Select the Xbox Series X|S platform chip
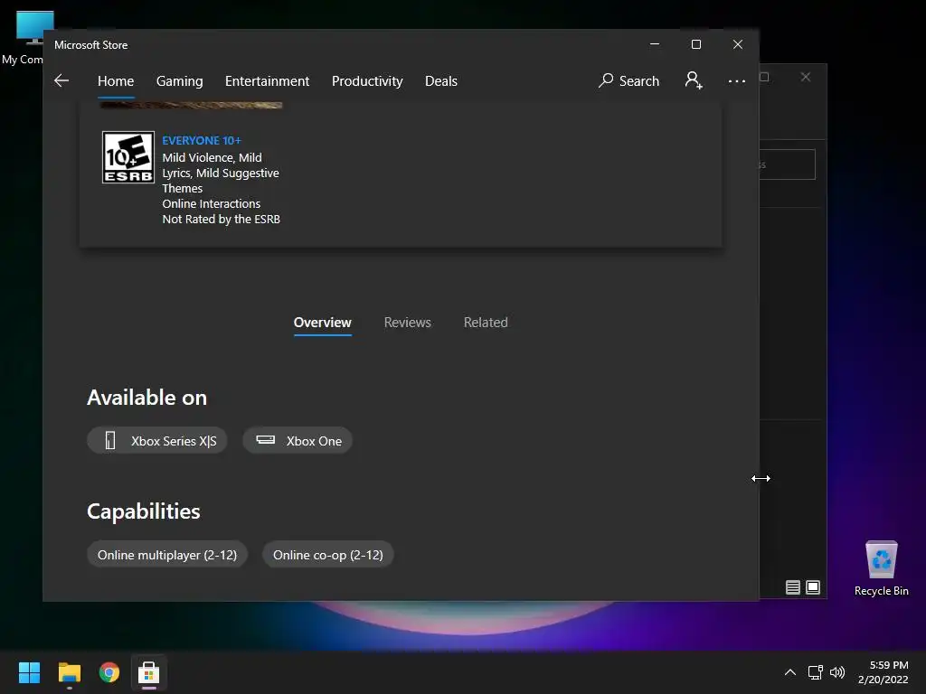The width and height of the screenshot is (926, 694). (x=157, y=441)
